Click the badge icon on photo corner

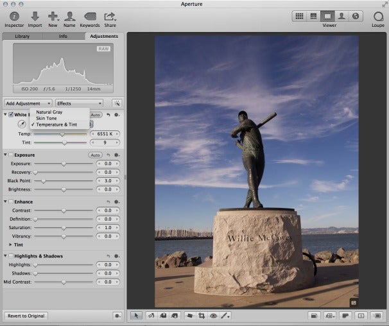pyautogui.click(x=354, y=303)
